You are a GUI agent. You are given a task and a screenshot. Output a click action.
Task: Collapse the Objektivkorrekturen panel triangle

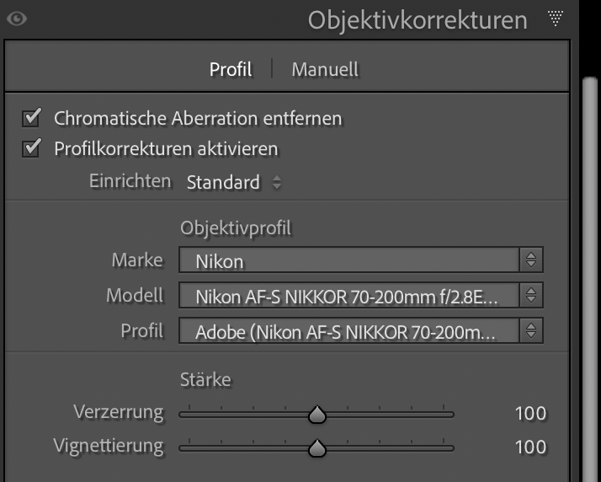tap(555, 19)
